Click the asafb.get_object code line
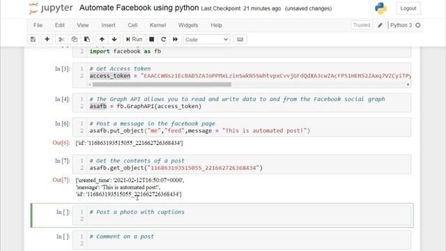Image resolution: width=446 pixels, height=251 pixels. [176, 168]
